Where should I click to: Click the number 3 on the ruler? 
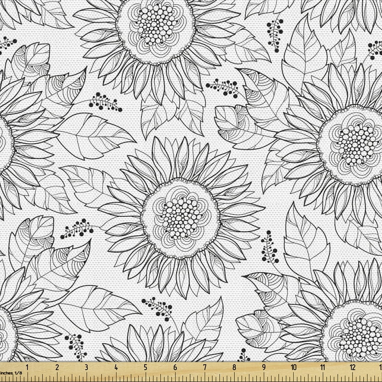click(x=87, y=367)
